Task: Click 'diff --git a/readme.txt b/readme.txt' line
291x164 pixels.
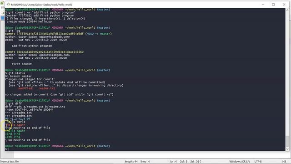Action: [x=35, y=107]
